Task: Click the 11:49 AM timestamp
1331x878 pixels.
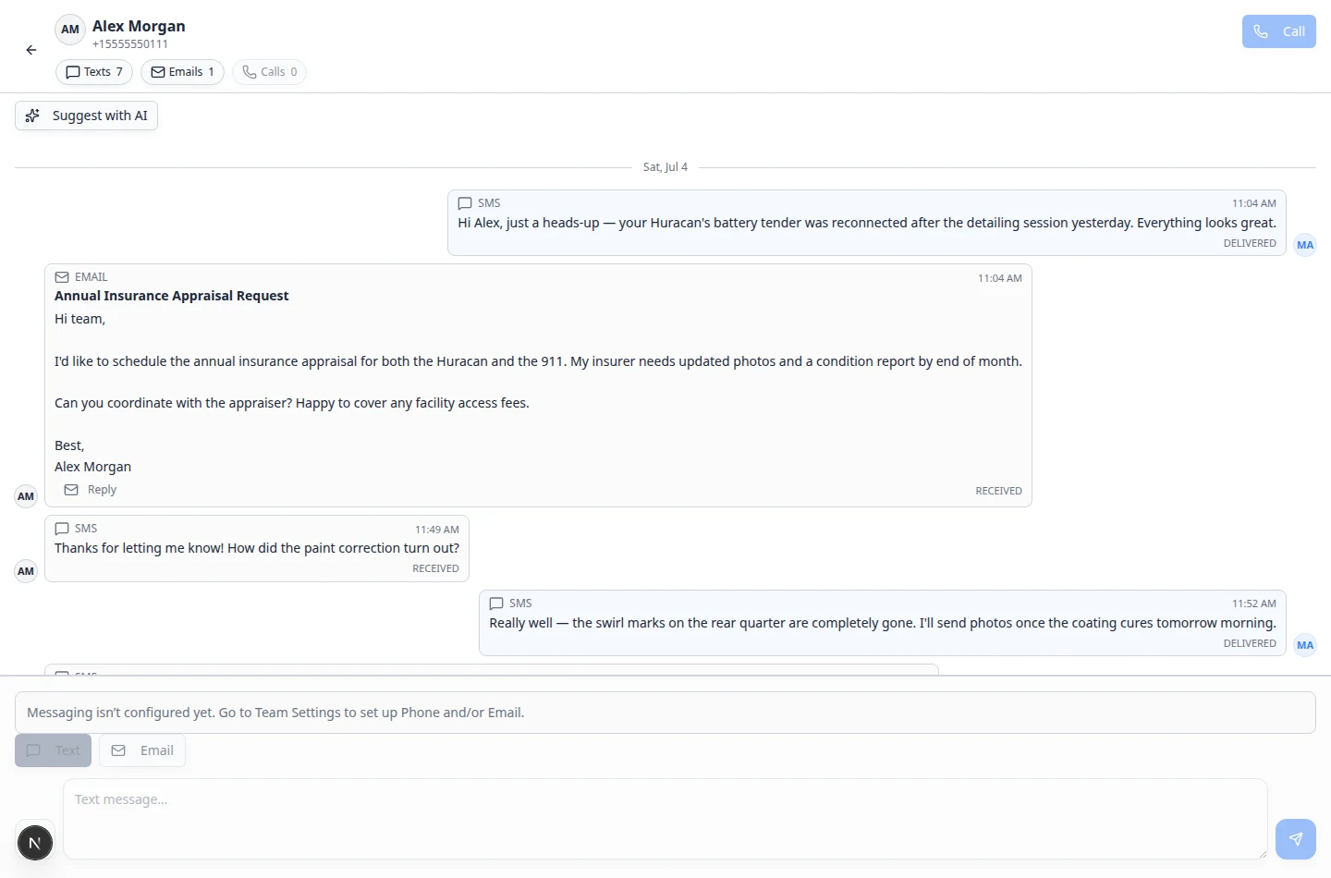Action: (x=436, y=530)
